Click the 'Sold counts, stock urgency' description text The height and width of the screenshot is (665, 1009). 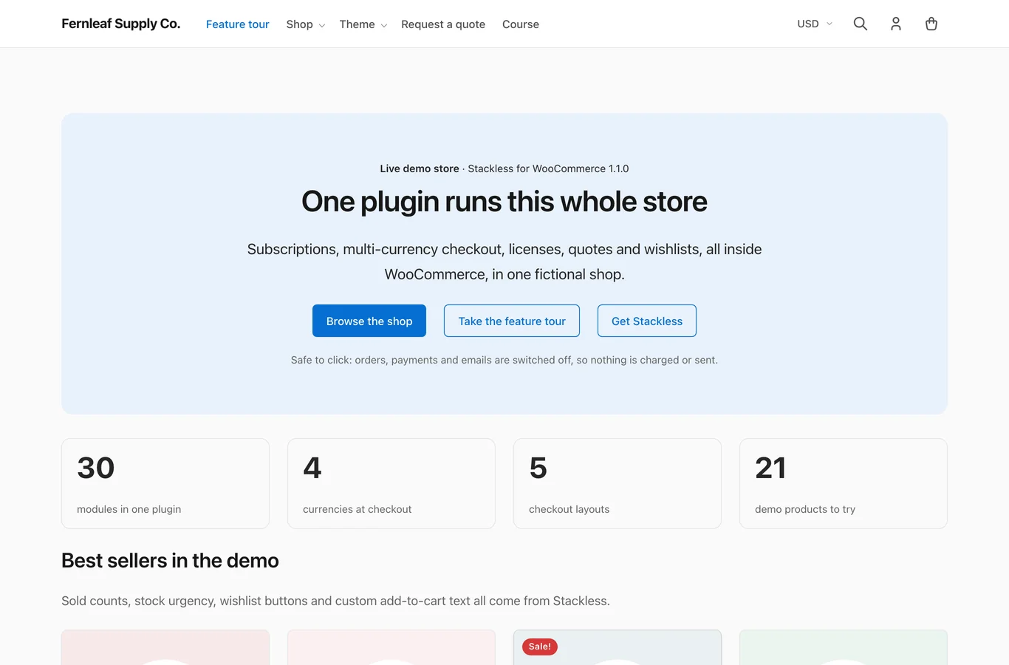tap(335, 601)
